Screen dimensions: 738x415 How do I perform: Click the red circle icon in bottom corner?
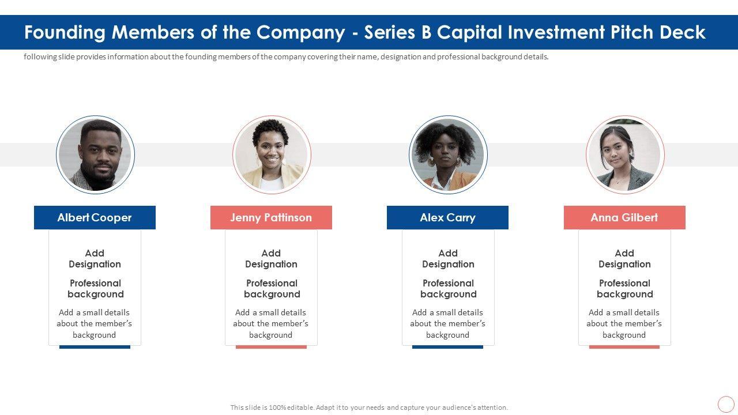point(726,404)
